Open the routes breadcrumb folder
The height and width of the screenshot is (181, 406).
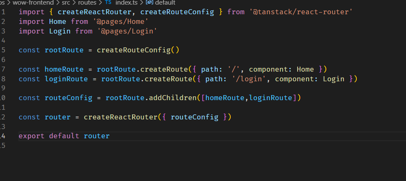coord(87,3)
